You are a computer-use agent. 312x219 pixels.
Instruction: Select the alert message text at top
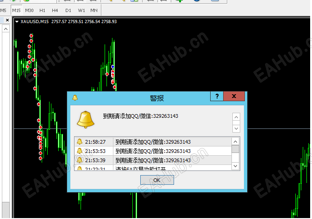tap(140, 116)
